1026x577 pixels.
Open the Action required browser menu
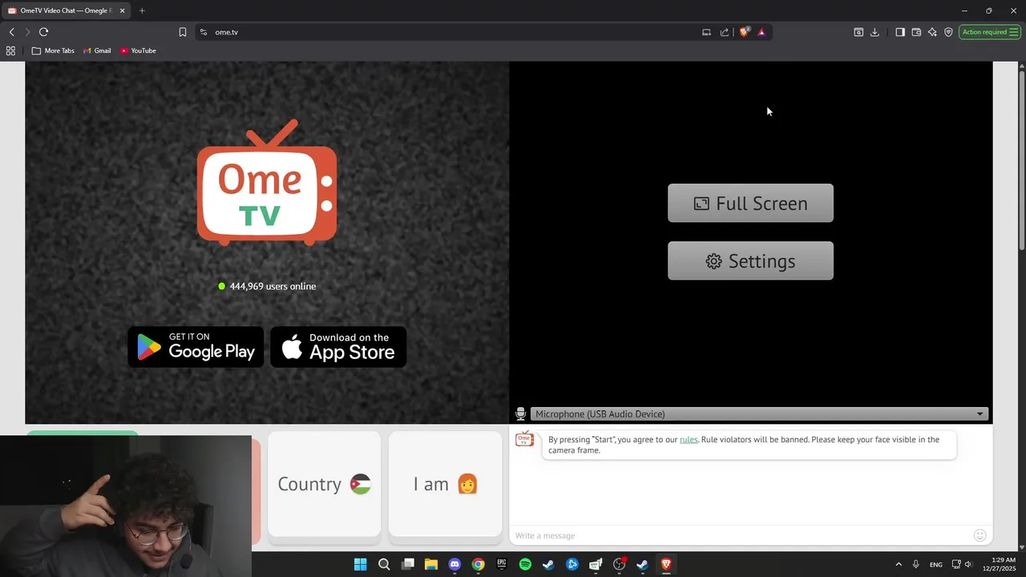(990, 32)
